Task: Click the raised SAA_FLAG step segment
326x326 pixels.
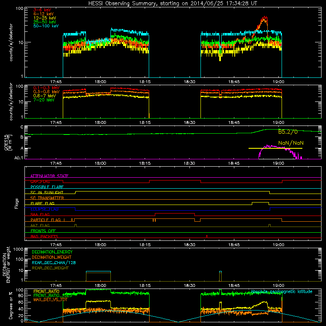Action: [x=175, y=213]
